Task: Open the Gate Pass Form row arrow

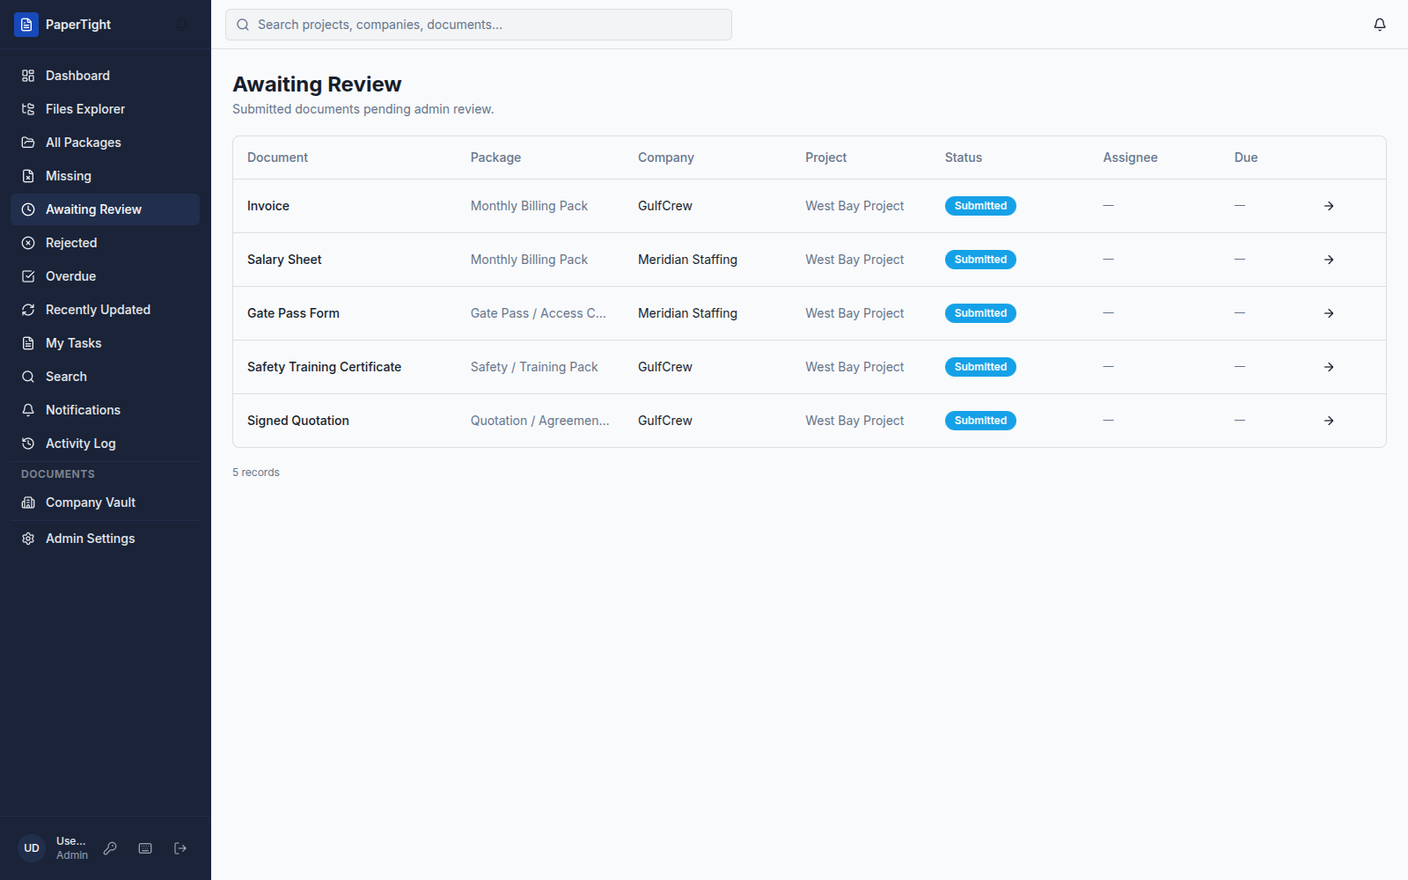Action: click(x=1329, y=313)
